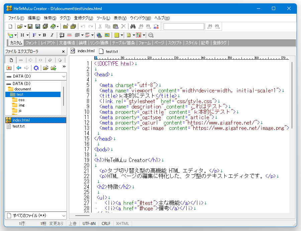
Task: Click the UTF-8N encoding status
Action: (x=89, y=224)
